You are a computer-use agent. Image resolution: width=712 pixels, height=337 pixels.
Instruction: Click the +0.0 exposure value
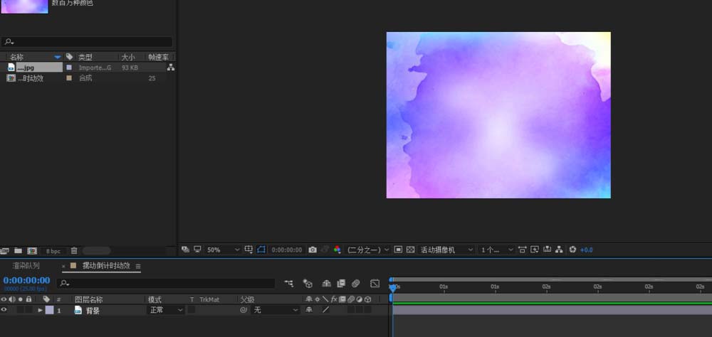(x=586, y=250)
